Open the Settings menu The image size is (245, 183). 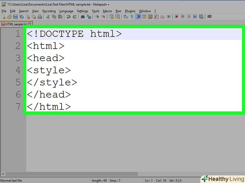(82, 11)
